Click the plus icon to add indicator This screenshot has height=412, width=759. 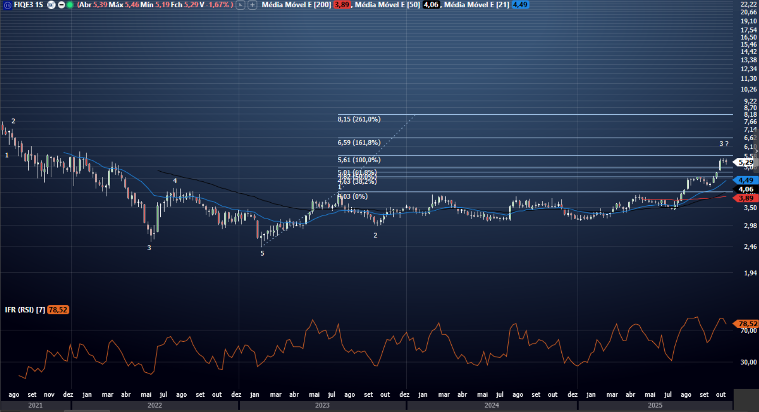point(252,5)
